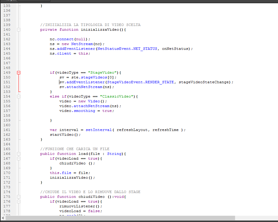Click "sv.attachNetStream(ns);" on line 152
Viewport: 278px width, 222px height.
click(87, 87)
